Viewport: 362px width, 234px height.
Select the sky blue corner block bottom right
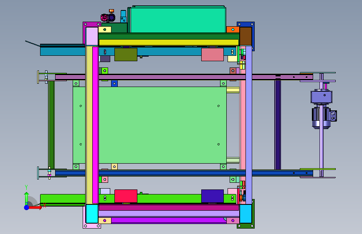(246, 214)
